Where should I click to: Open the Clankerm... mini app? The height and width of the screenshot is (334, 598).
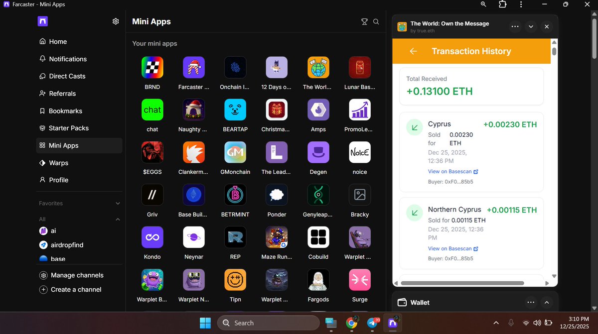point(193,152)
